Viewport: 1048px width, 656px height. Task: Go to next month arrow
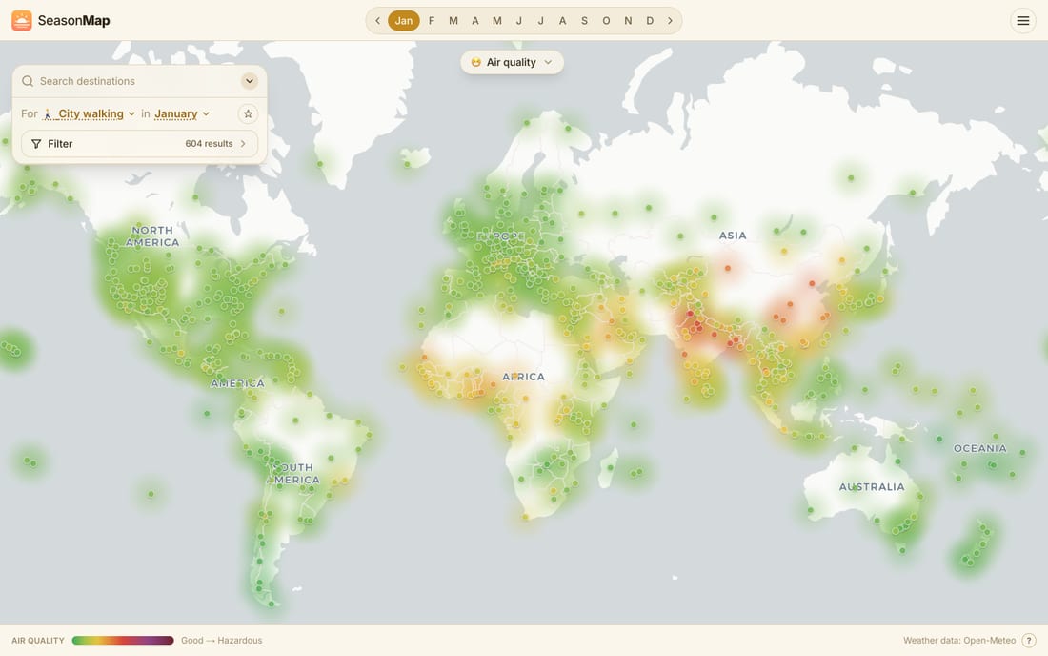(670, 21)
